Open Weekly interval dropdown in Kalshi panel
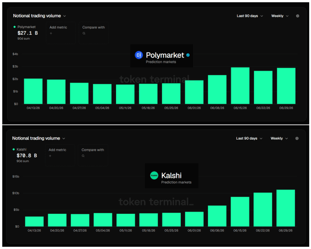Viewport: 311px width, 249px height. tap(279, 139)
